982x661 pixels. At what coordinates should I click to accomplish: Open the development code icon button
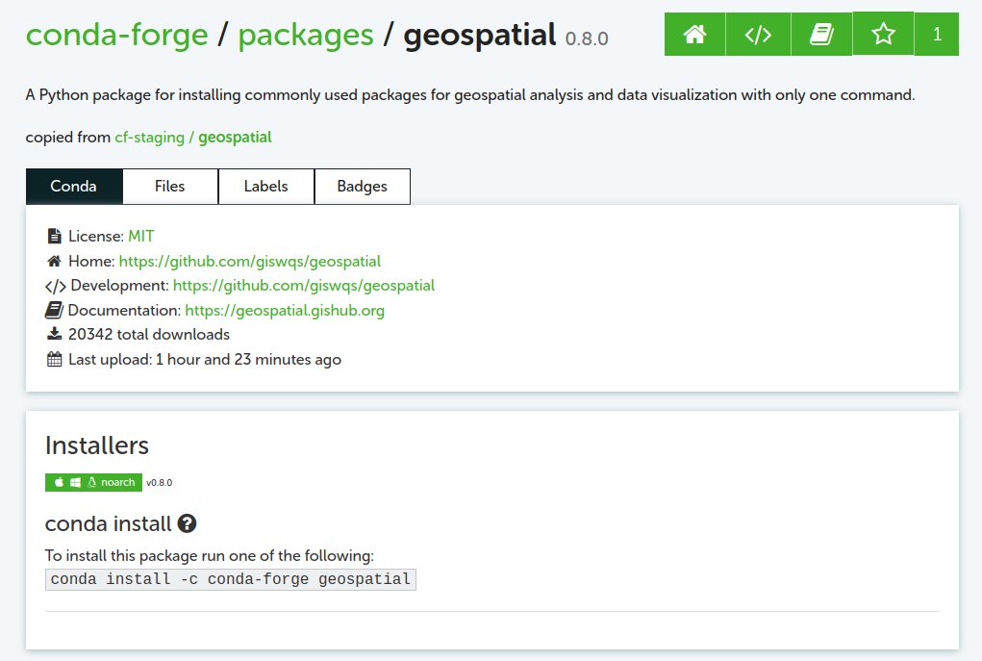click(758, 34)
